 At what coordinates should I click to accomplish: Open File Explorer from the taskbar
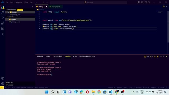pyautogui.click(x=93, y=92)
